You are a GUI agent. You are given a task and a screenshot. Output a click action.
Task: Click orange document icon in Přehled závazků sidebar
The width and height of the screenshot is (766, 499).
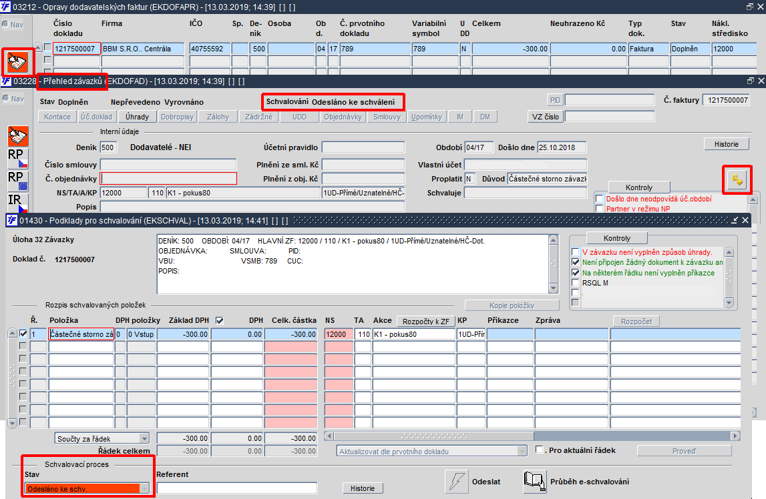(17, 136)
